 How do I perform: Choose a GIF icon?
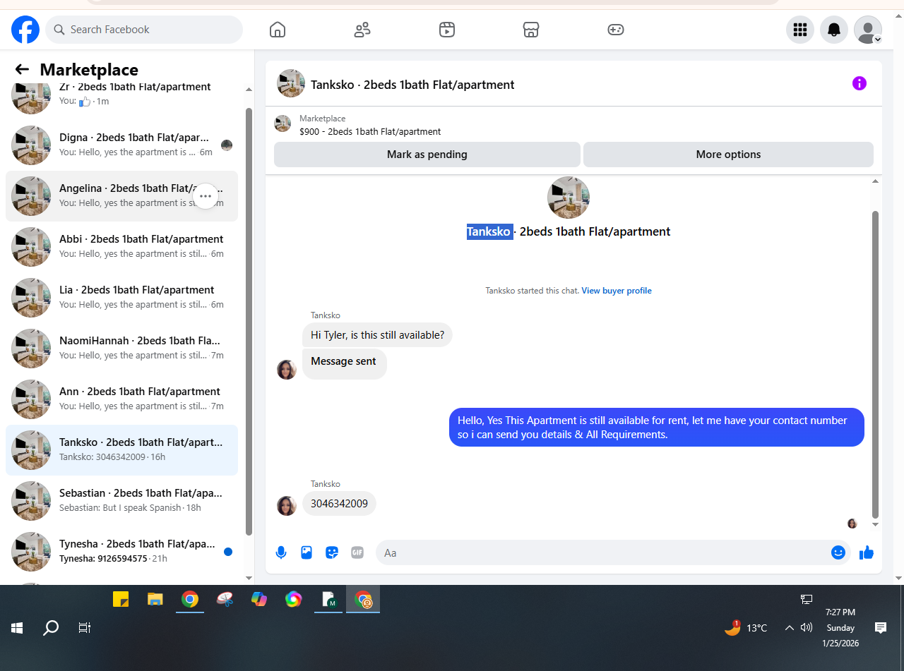357,552
